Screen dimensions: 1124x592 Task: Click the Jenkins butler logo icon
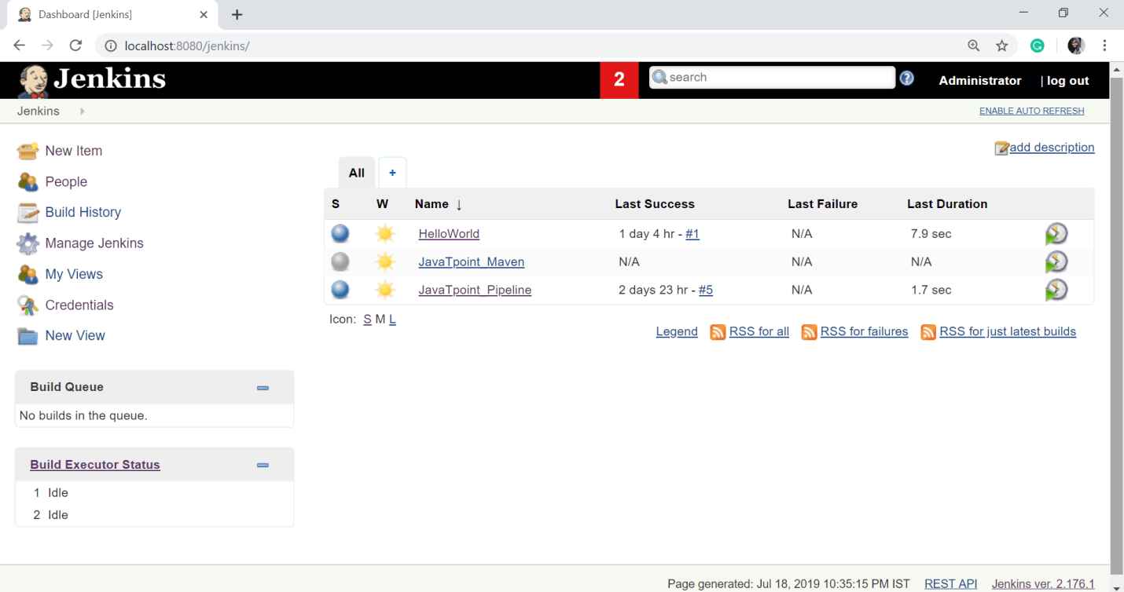click(33, 80)
